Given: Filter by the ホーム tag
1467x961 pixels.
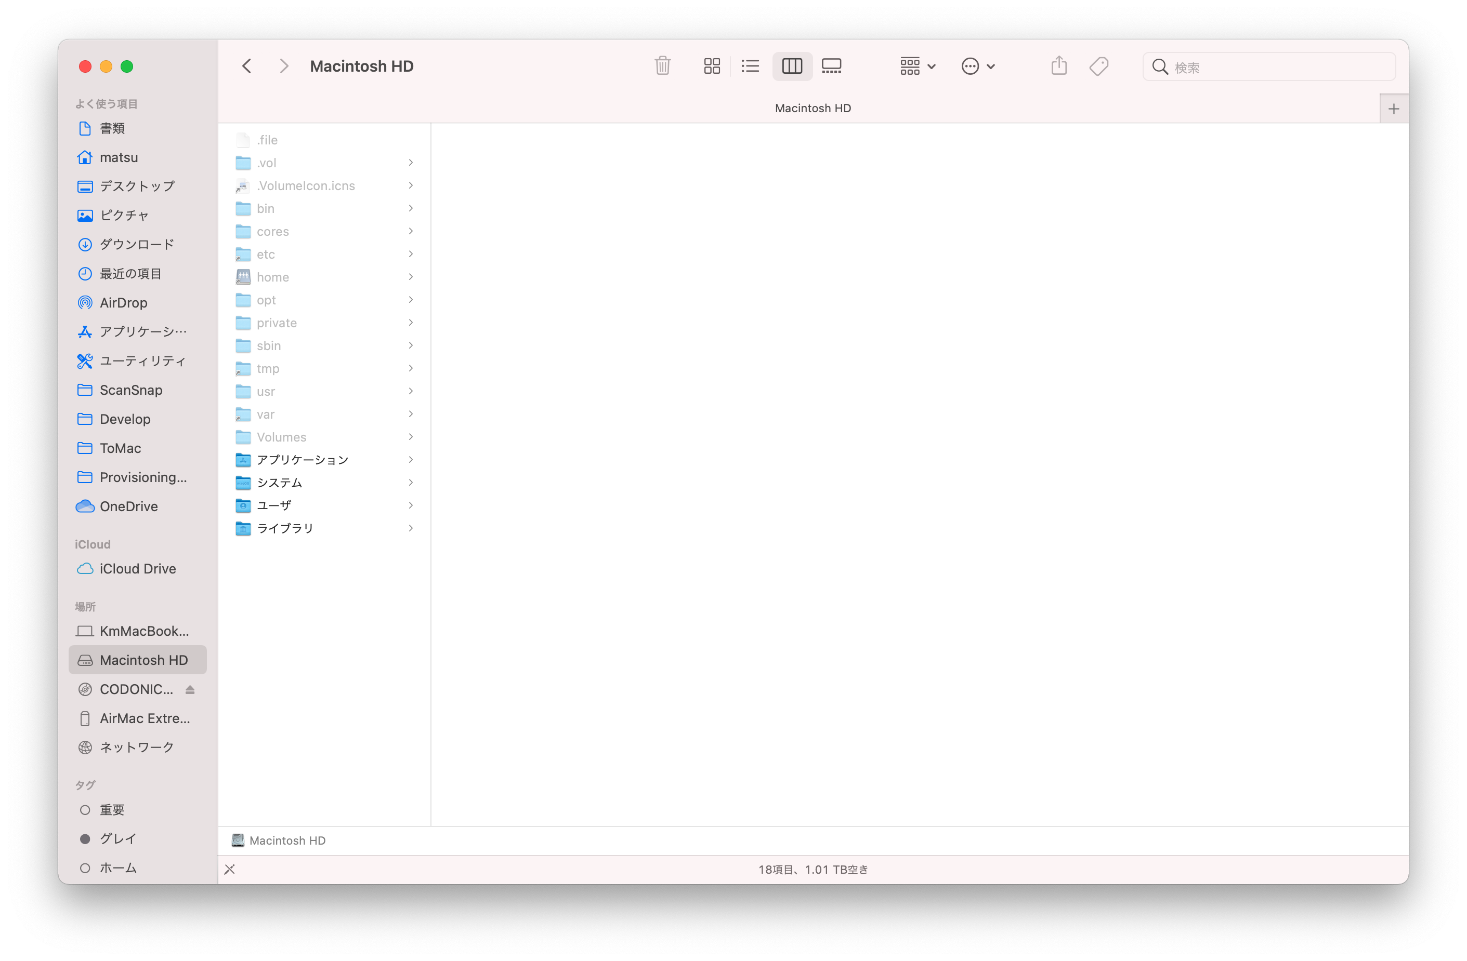Looking at the screenshot, I should 137,868.
